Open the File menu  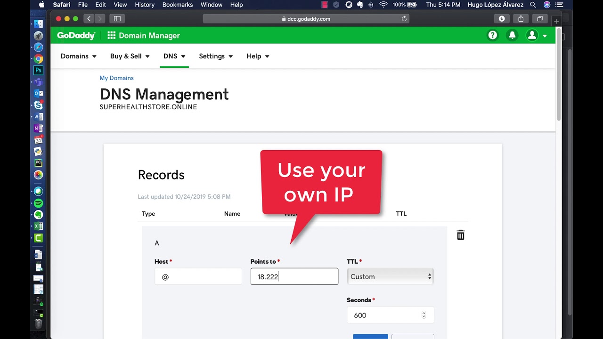click(83, 5)
